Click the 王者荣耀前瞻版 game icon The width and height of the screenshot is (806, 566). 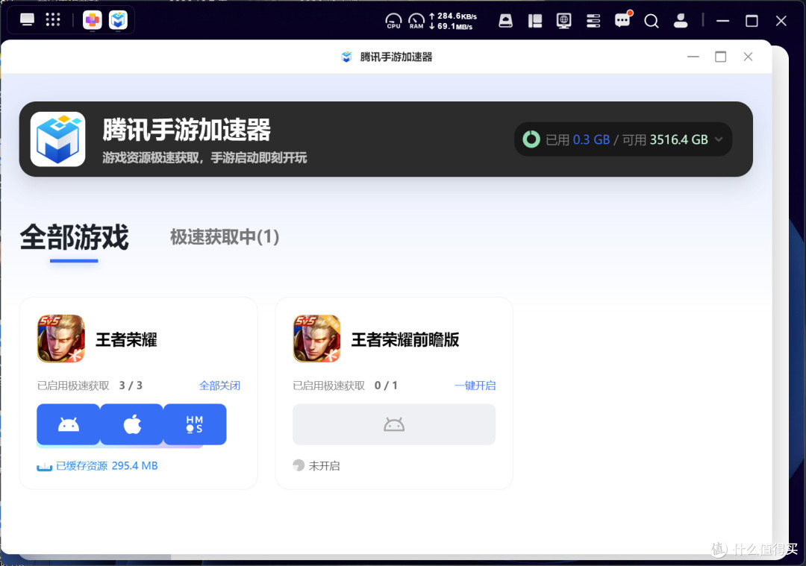[316, 339]
